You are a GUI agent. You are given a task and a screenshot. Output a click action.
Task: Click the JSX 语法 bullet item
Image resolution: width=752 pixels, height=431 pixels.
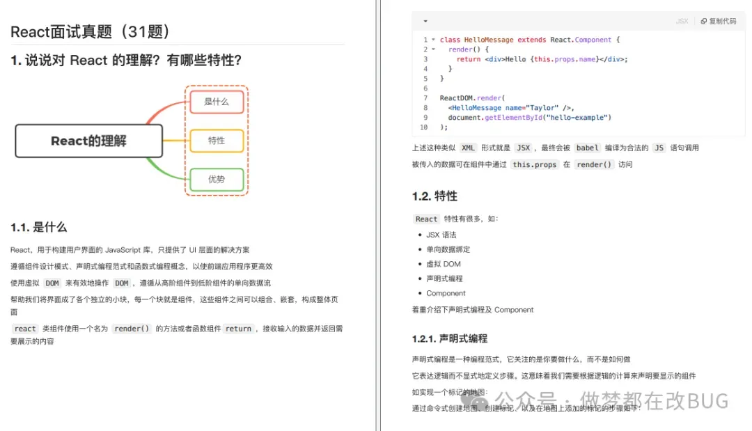click(x=441, y=235)
